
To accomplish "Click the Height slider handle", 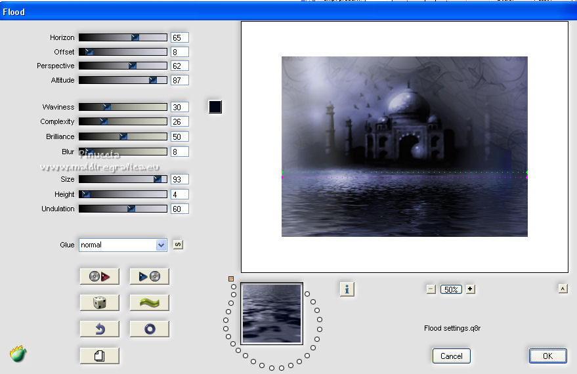I will pyautogui.click(x=85, y=194).
